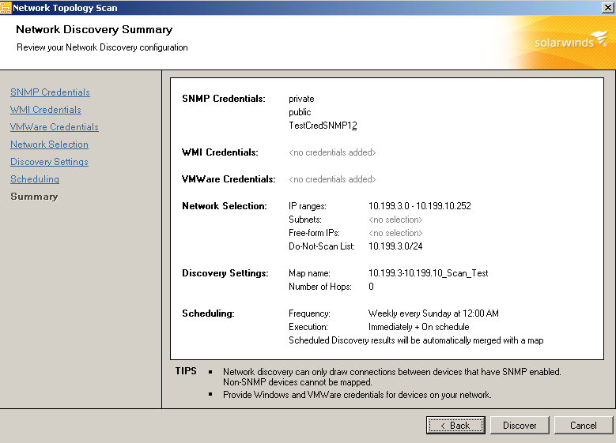
Task: Select the Summary step in sidebar
Action: coord(34,197)
